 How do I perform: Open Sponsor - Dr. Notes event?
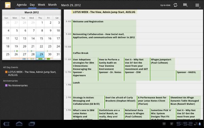pyautogui.click(x=111, y=76)
